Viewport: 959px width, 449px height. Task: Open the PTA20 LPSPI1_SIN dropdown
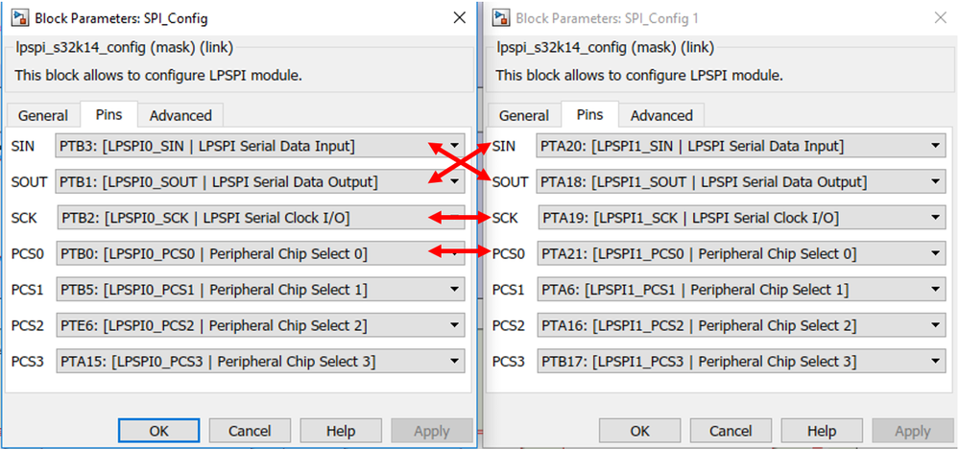(936, 146)
